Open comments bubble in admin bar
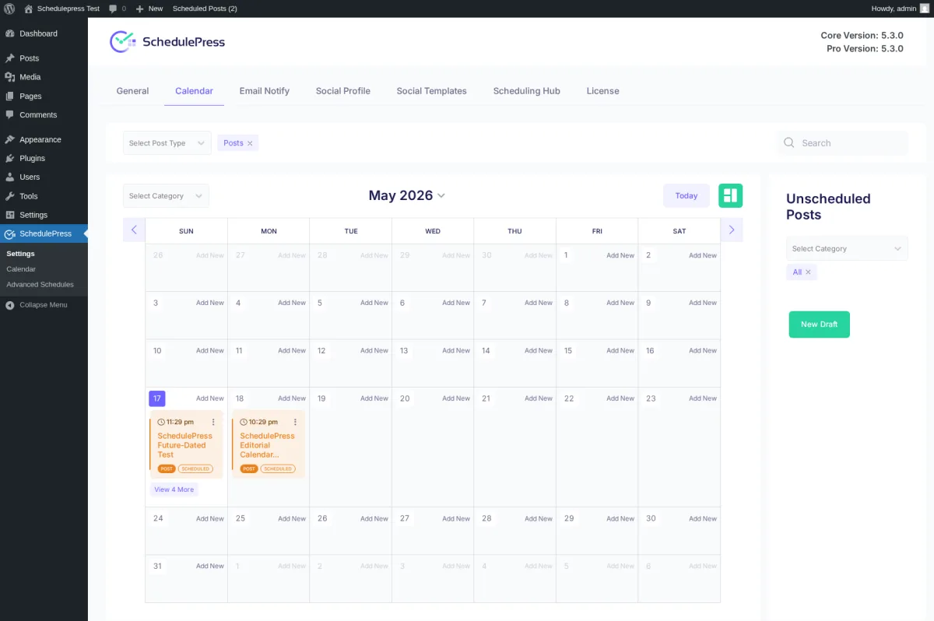934x621 pixels. [117, 9]
